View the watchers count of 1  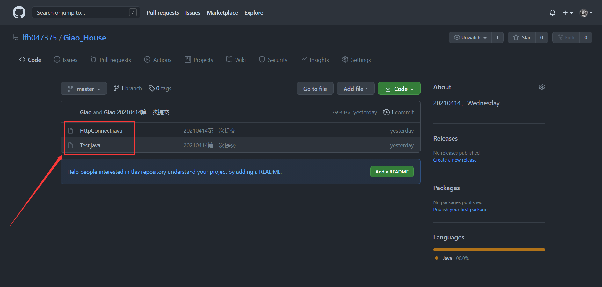497,37
